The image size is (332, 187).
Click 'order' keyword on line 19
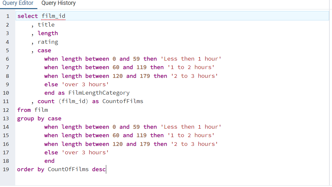(26, 169)
